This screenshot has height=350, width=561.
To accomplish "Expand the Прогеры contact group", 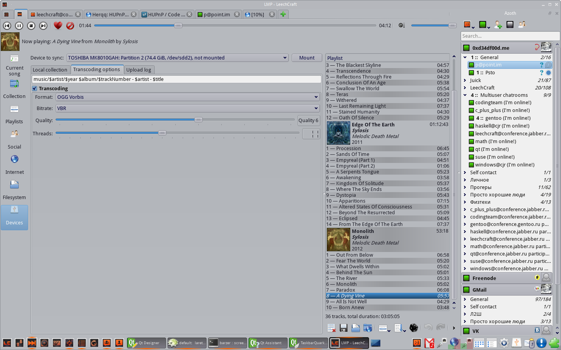I will (x=465, y=187).
